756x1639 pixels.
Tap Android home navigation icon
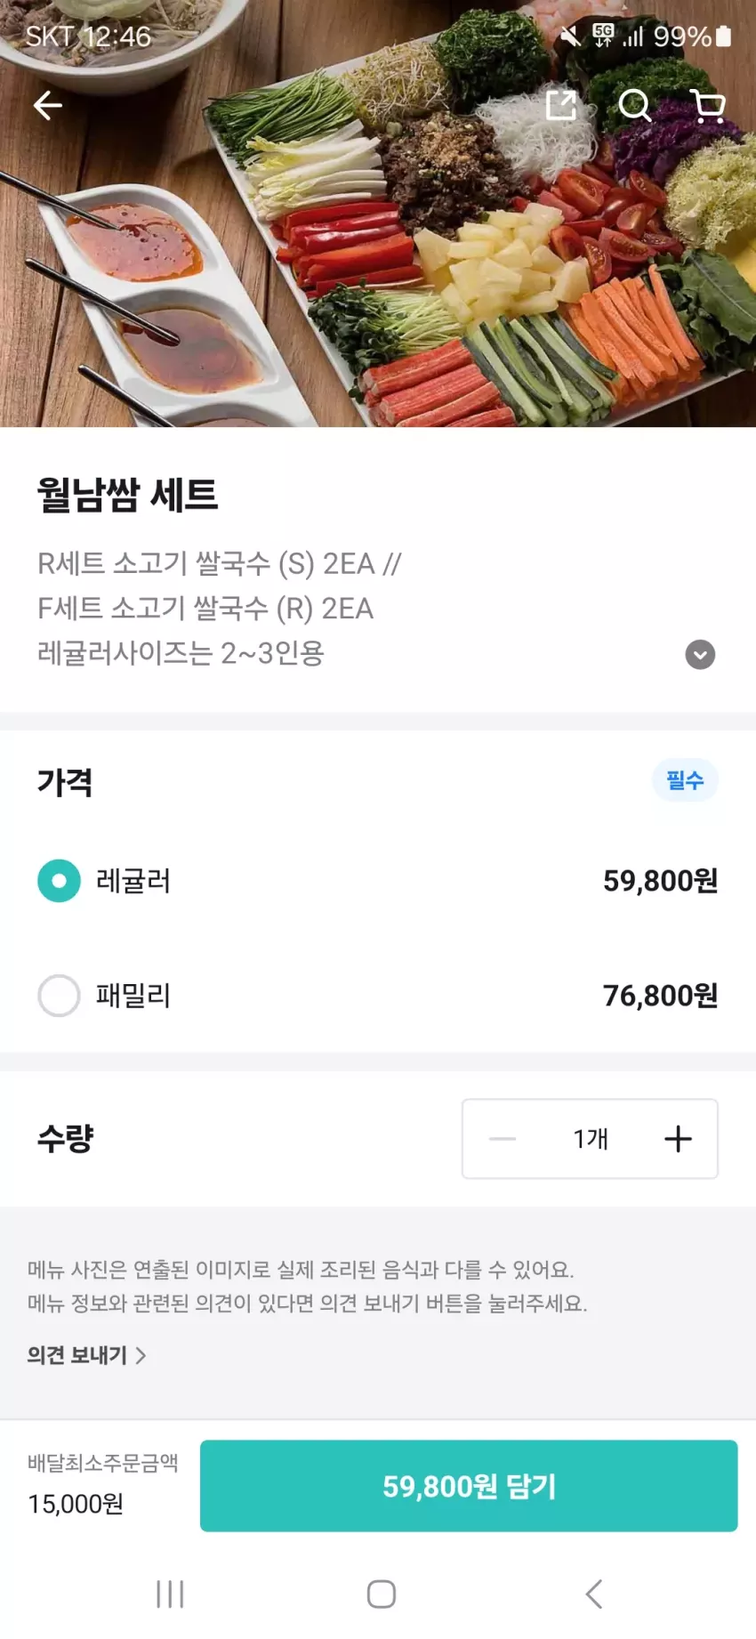(x=382, y=1593)
